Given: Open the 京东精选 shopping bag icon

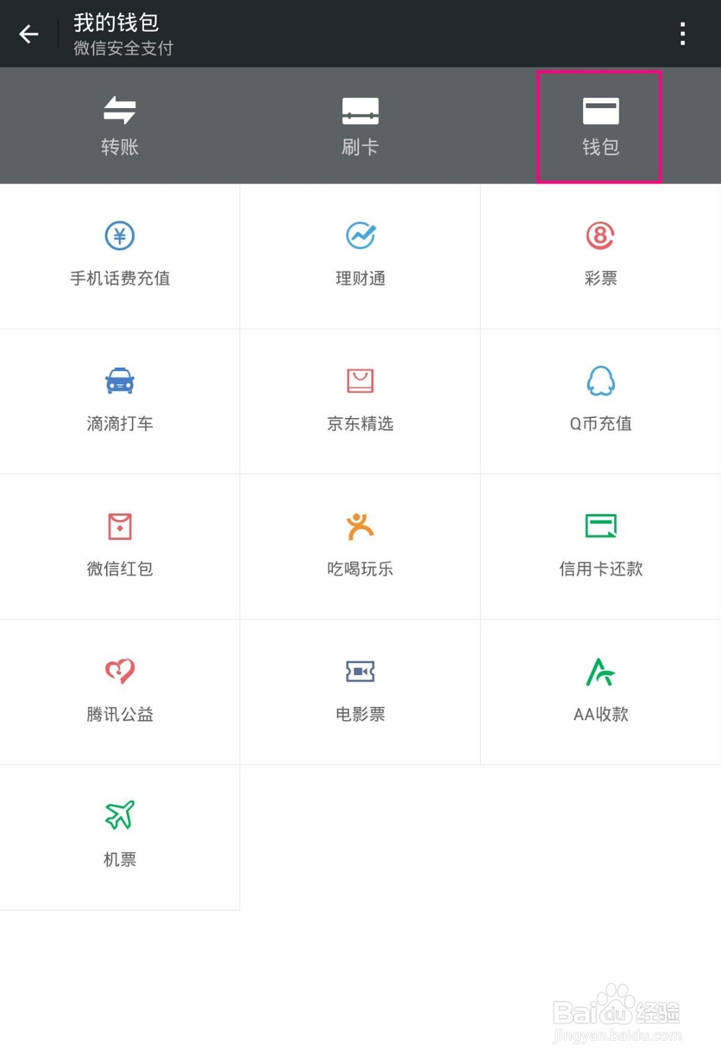Looking at the screenshot, I should [x=360, y=380].
